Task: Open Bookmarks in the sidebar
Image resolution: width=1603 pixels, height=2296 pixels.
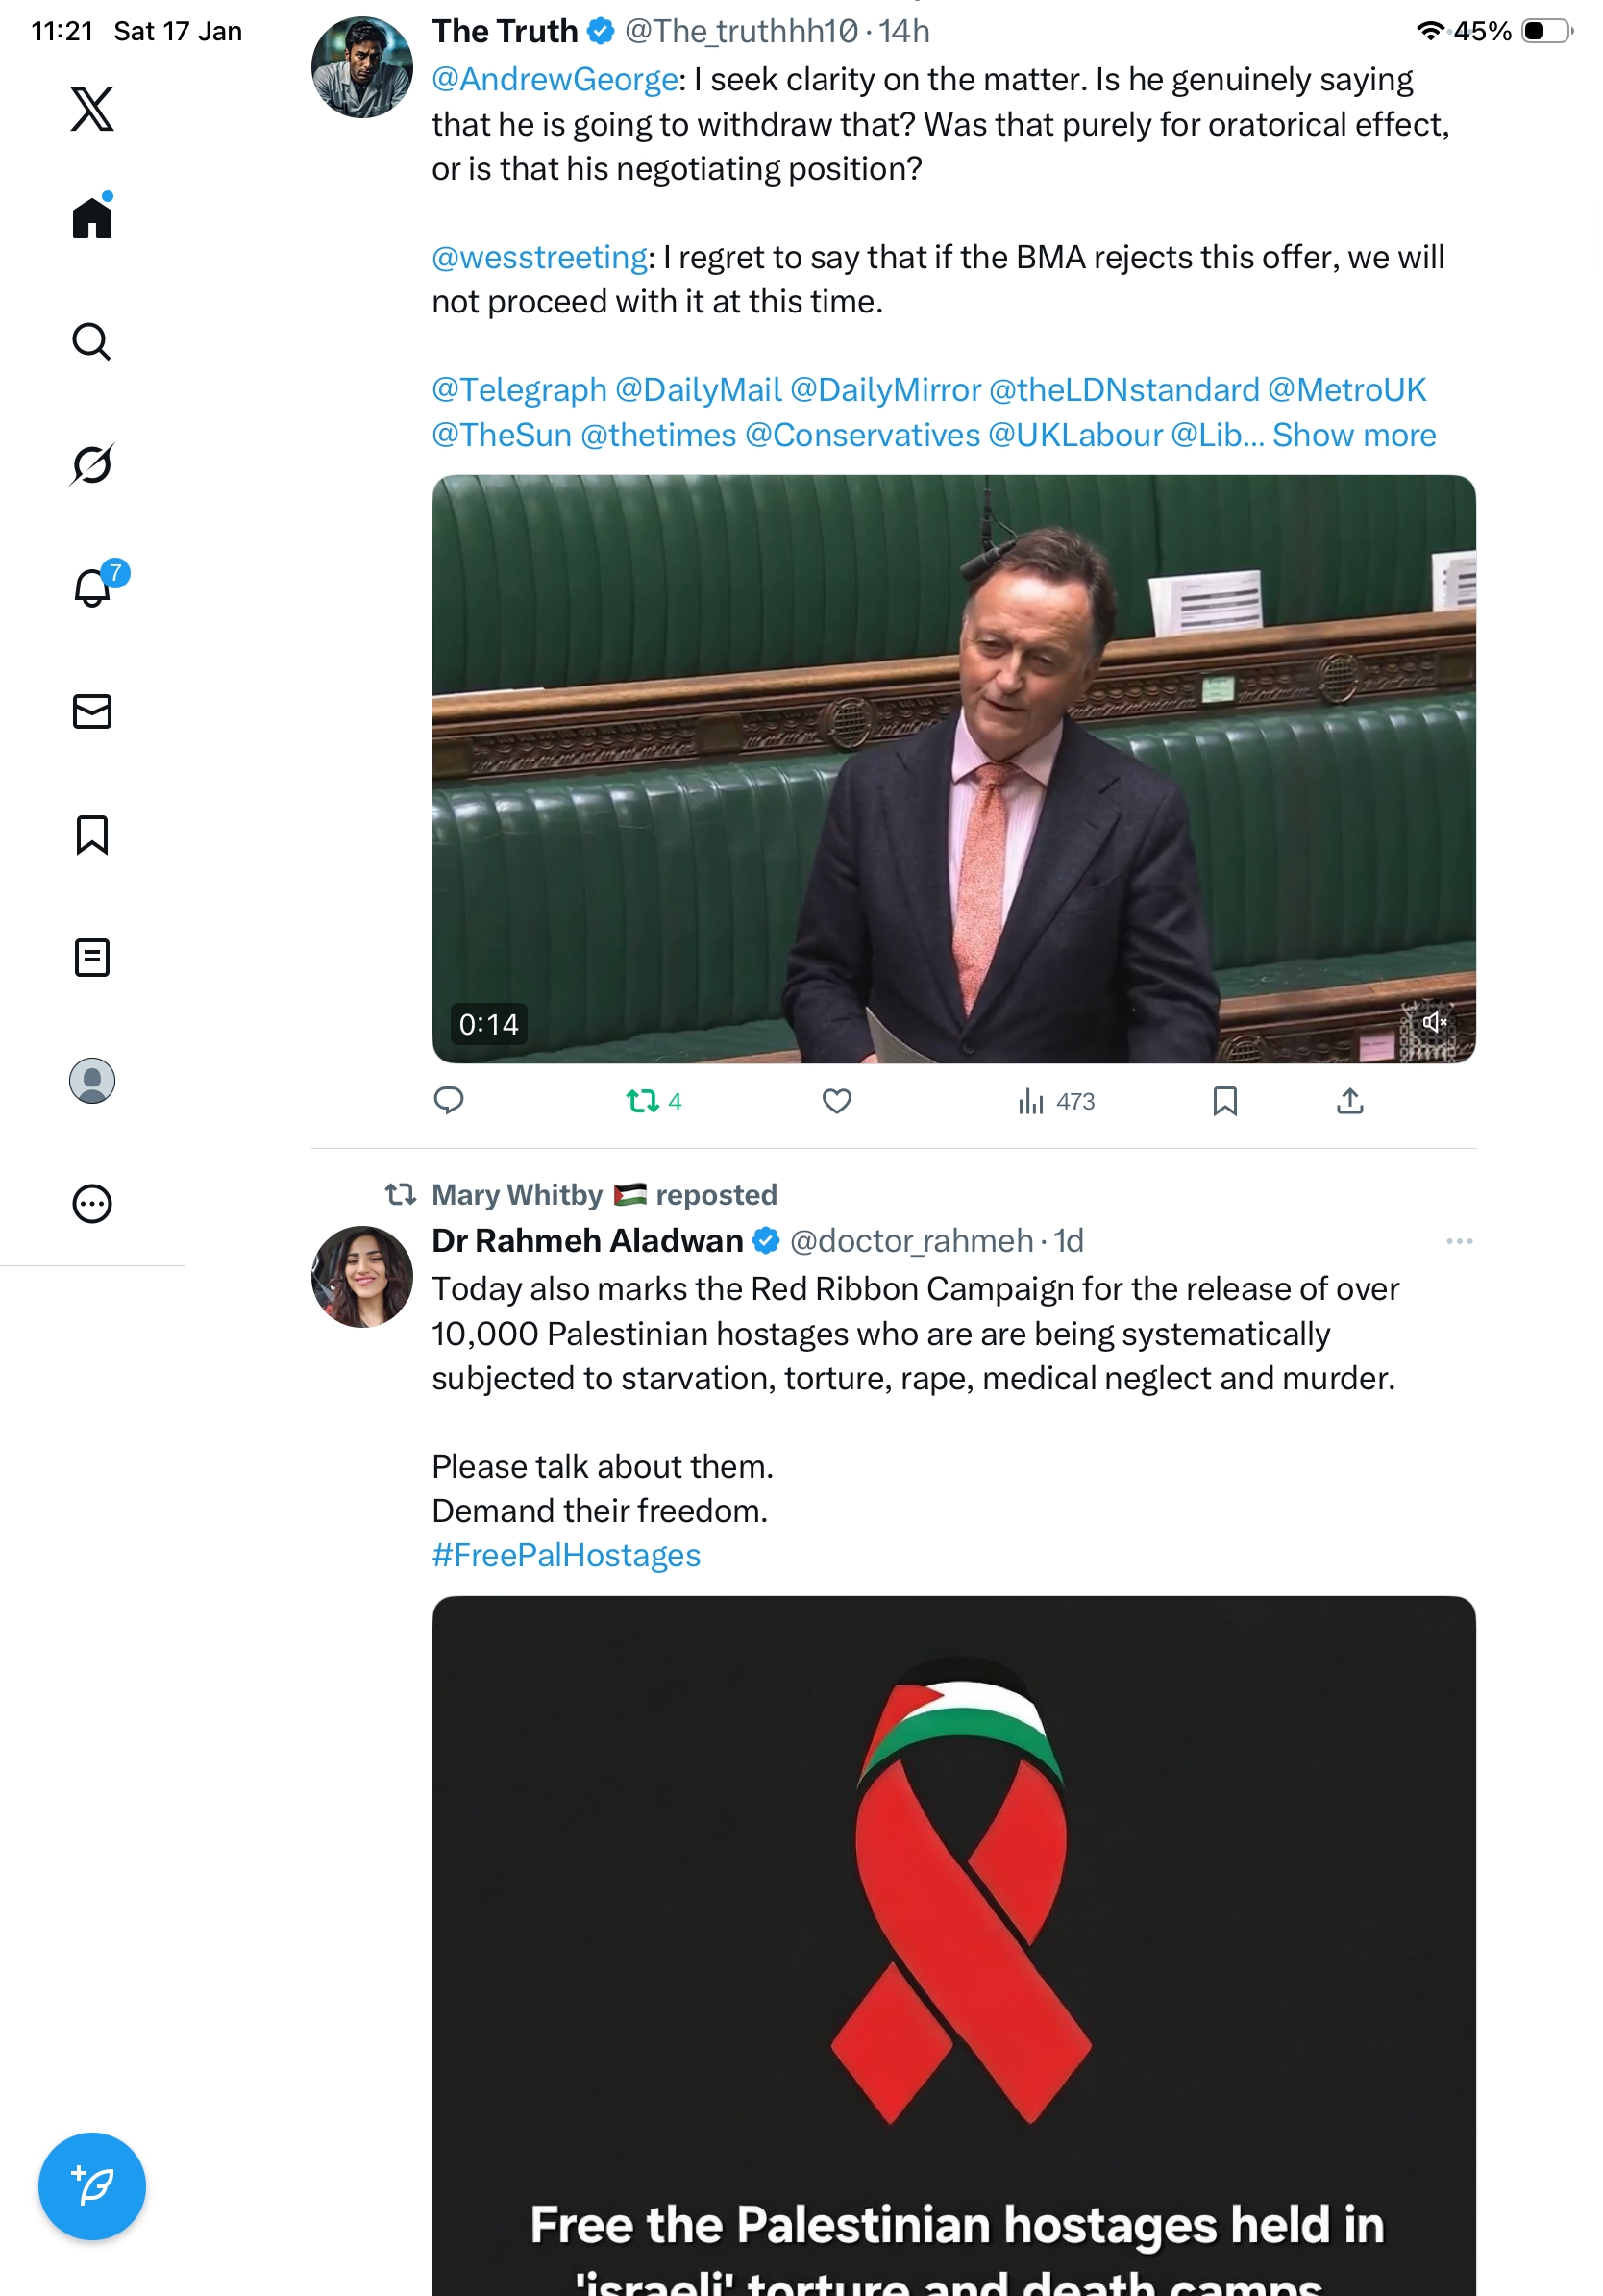Action: (92, 834)
